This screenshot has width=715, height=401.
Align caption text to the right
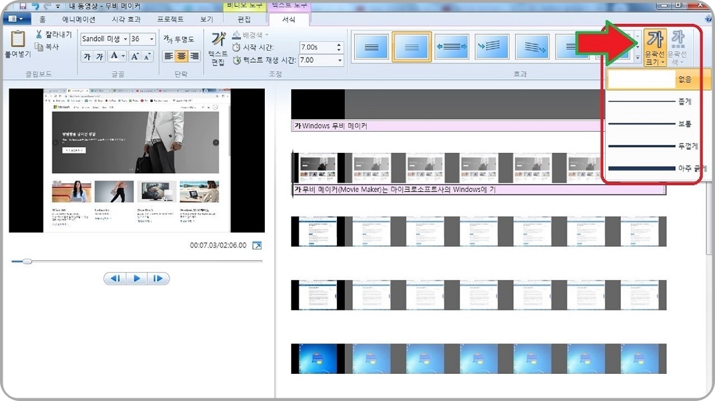(x=194, y=56)
